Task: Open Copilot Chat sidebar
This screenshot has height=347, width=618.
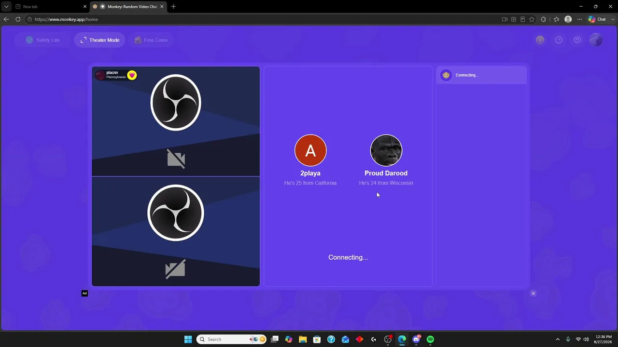Action: (x=597, y=19)
